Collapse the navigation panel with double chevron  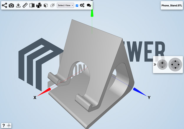coord(155,64)
